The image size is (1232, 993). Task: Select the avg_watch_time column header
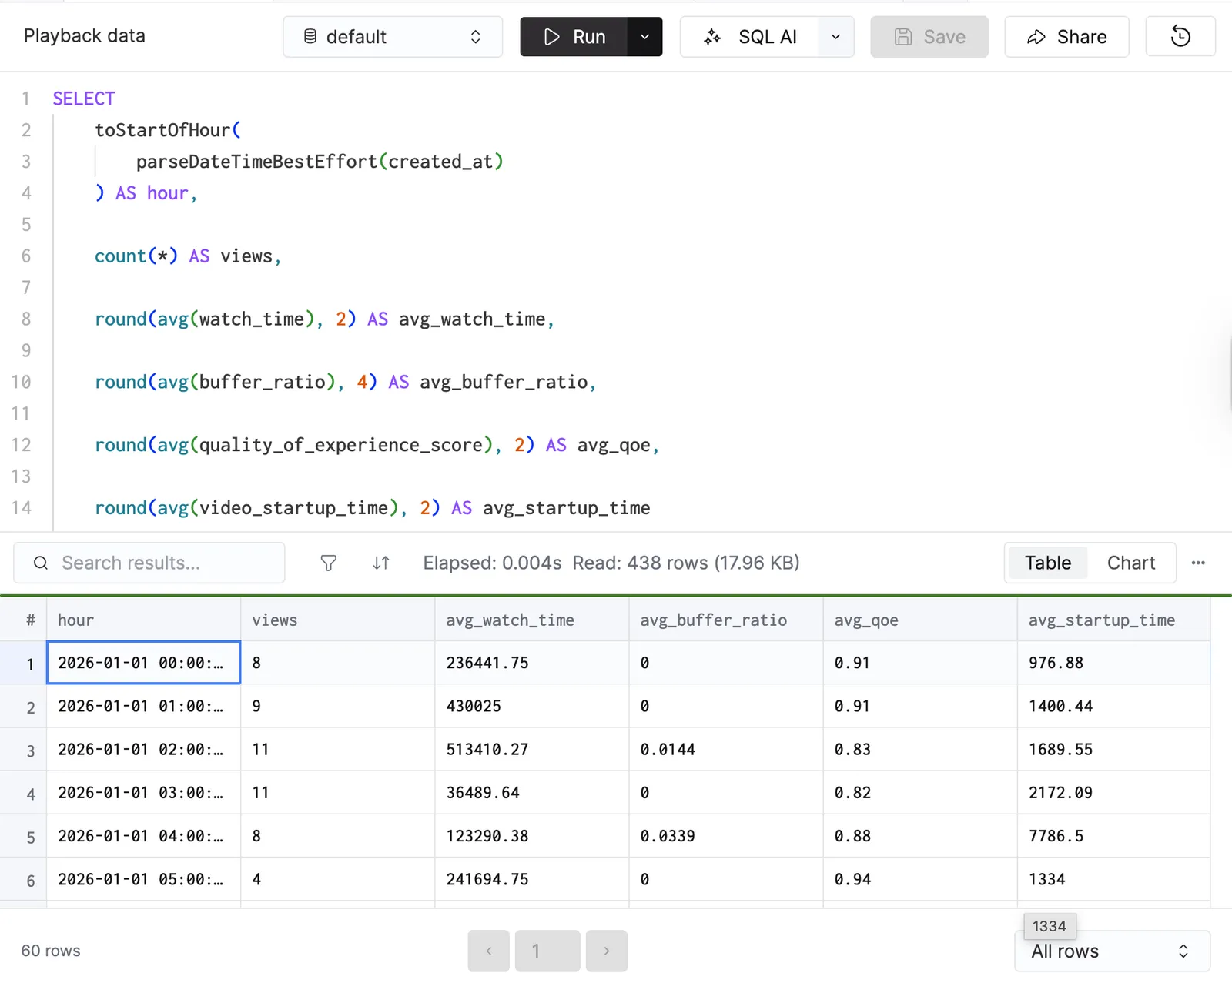point(532,620)
